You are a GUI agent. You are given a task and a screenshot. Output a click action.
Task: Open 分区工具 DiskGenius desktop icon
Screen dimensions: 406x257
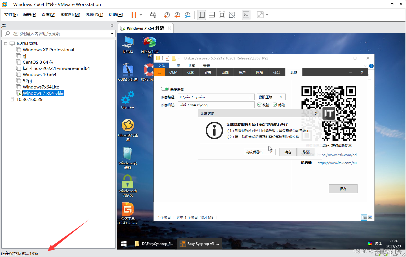[x=128, y=214]
